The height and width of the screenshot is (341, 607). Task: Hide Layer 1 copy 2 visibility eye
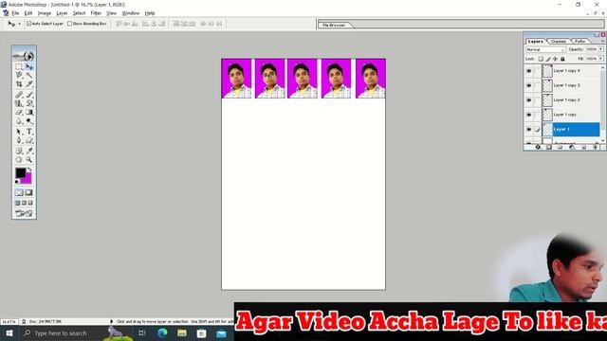529,100
